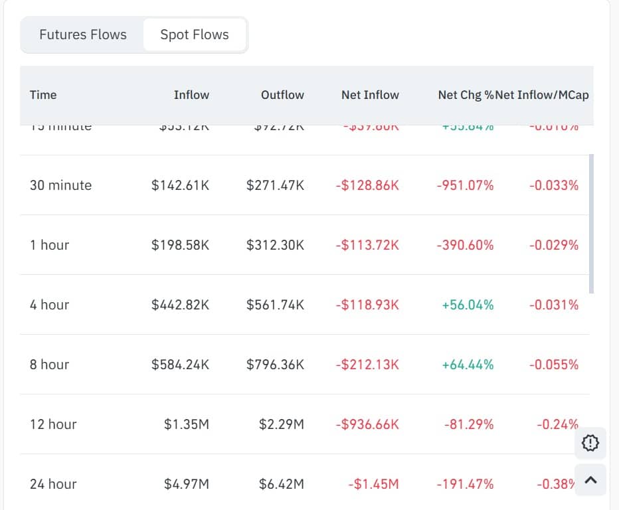Click the 1 hour row label
Image resolution: width=619 pixels, height=510 pixels.
(49, 245)
